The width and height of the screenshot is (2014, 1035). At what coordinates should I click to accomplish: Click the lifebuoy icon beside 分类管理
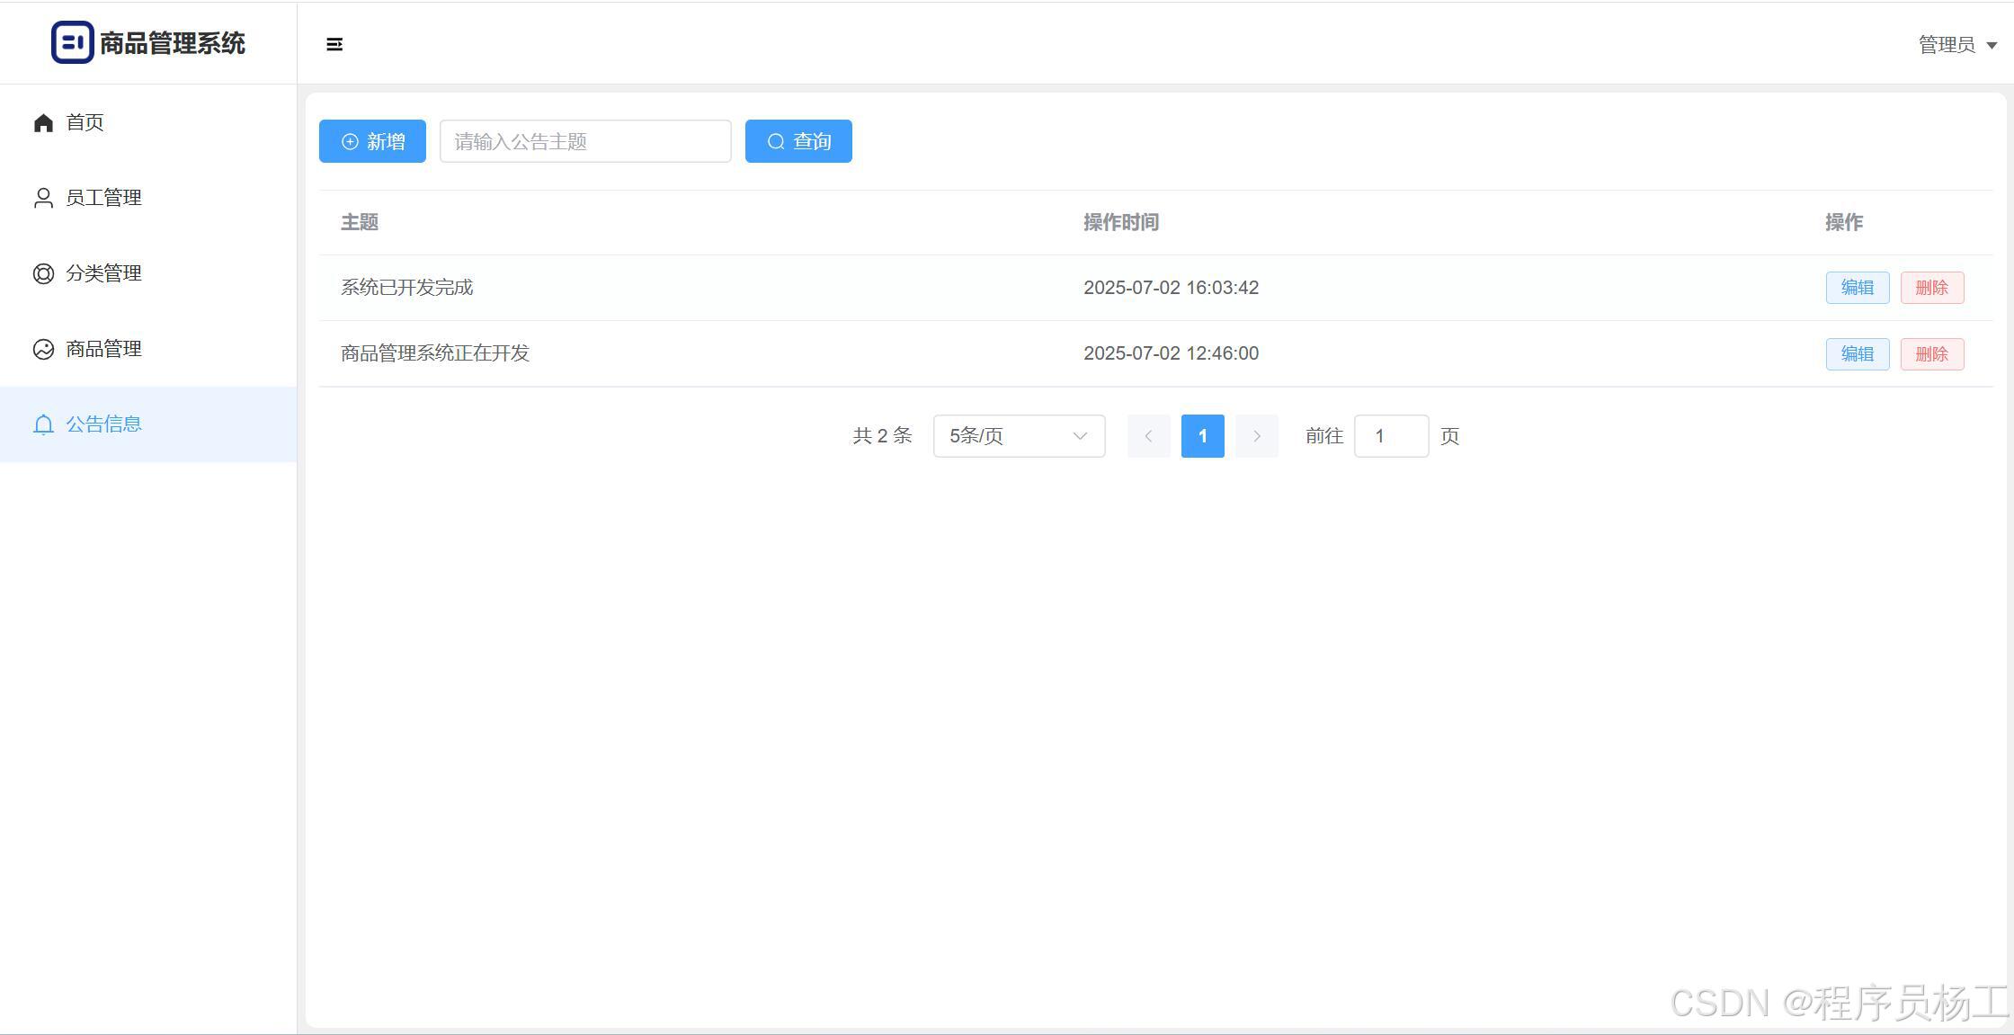tap(43, 273)
